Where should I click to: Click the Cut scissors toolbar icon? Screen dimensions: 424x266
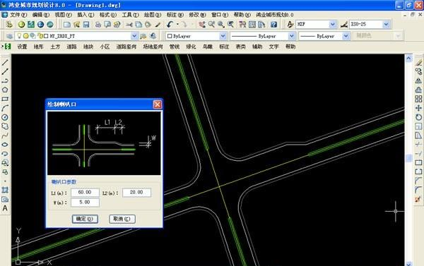pos(129,25)
